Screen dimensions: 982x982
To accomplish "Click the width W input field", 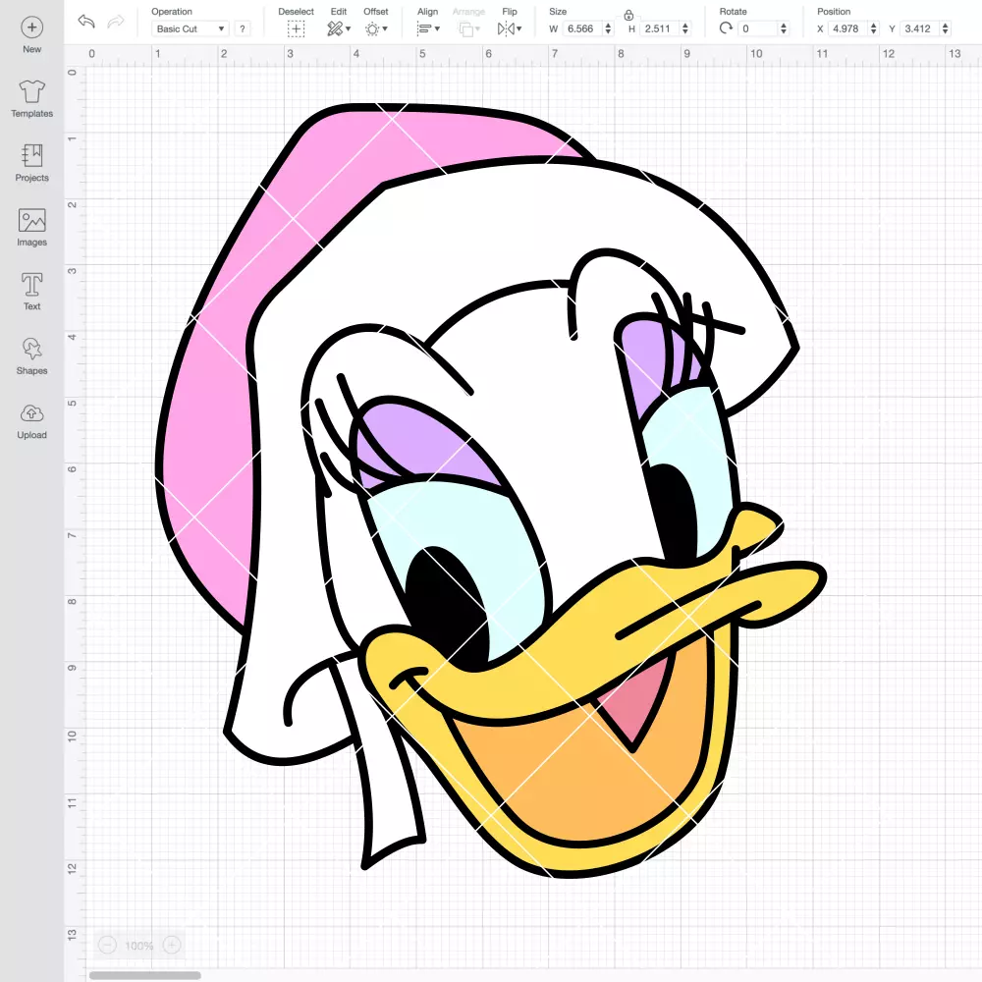I will [x=582, y=28].
